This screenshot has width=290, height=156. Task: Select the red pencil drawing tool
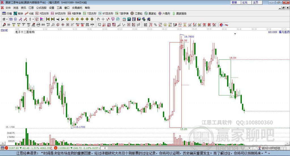coord(4,25)
